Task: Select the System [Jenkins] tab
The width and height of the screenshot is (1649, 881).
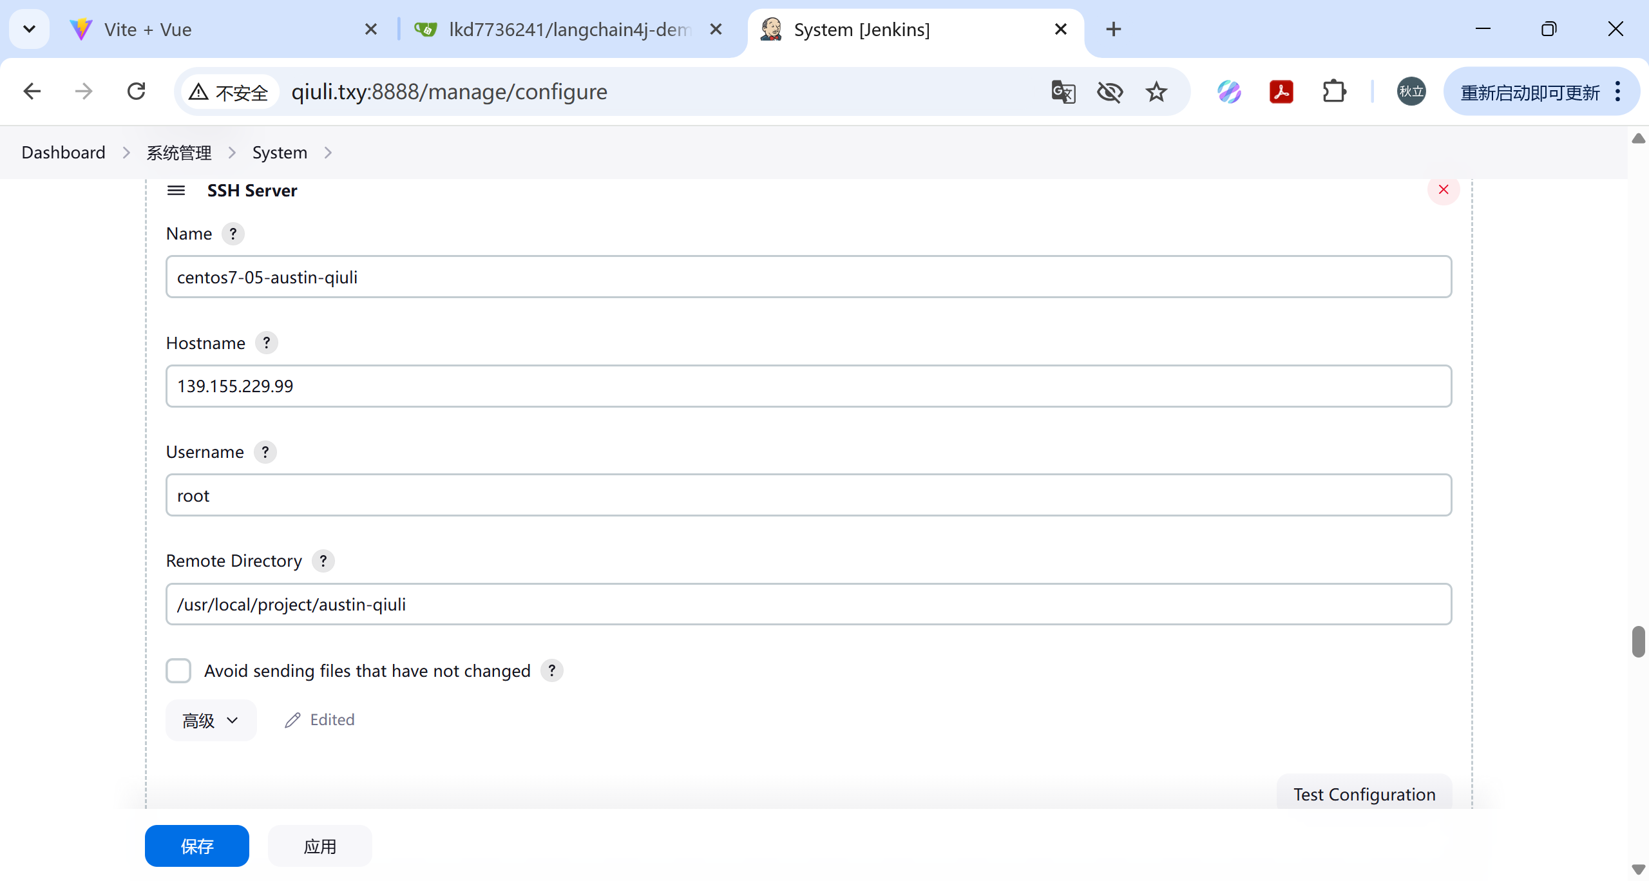Action: point(915,30)
